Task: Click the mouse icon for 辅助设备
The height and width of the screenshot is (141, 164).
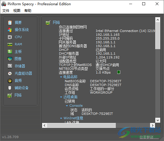Action: (10, 88)
